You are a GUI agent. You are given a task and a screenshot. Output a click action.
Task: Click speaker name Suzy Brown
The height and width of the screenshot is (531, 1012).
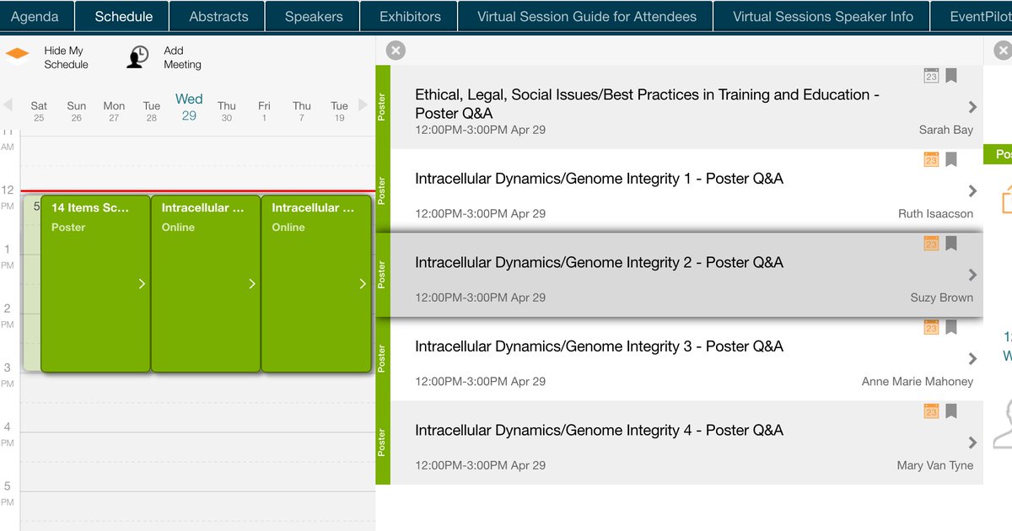pyautogui.click(x=941, y=298)
